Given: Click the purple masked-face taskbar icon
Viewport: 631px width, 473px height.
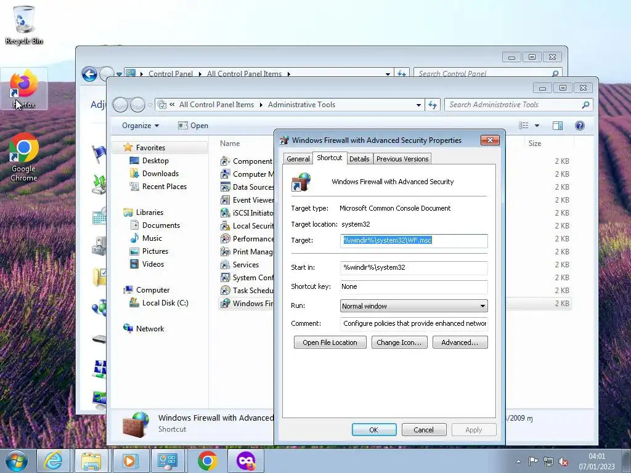Looking at the screenshot, I should 245,461.
